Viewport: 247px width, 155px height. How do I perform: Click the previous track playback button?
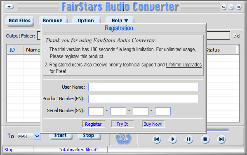pyautogui.click(x=157, y=139)
